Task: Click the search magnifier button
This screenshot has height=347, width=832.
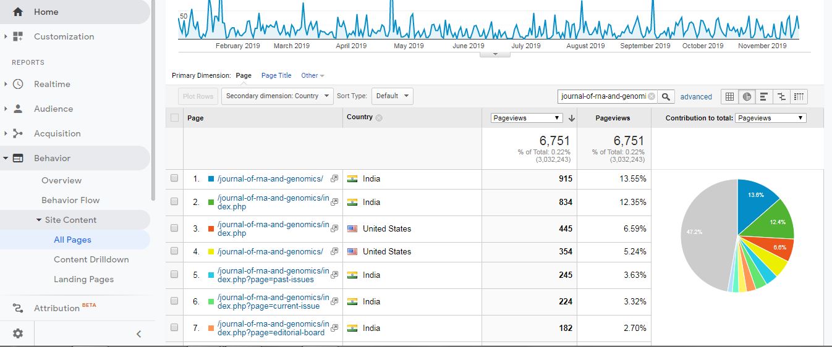Action: pyautogui.click(x=666, y=96)
